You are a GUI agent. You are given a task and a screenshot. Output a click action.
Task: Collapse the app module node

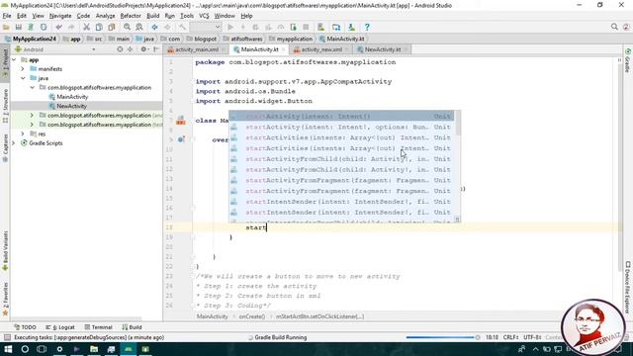(x=15, y=59)
